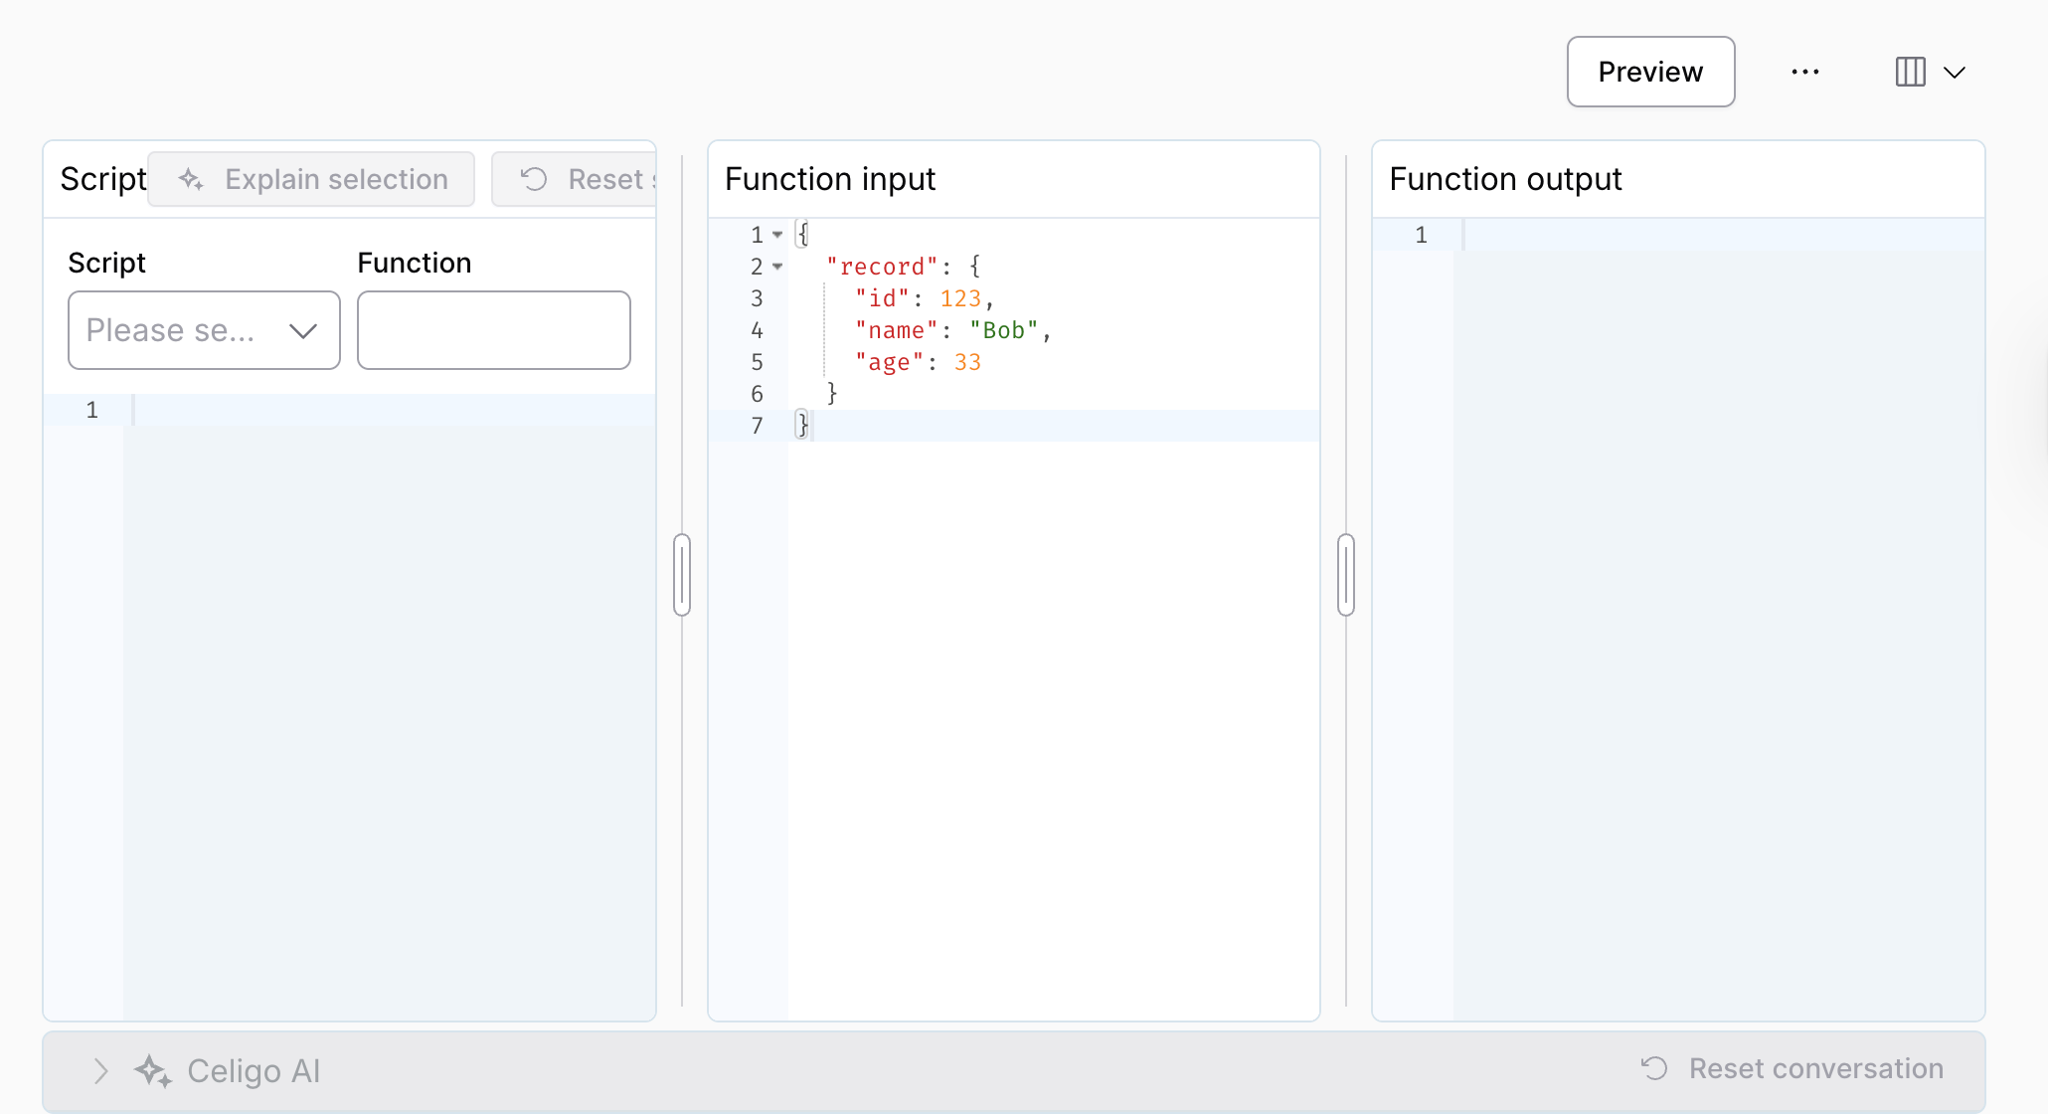The width and height of the screenshot is (2048, 1114).
Task: Click the Function input field
Action: pos(493,330)
